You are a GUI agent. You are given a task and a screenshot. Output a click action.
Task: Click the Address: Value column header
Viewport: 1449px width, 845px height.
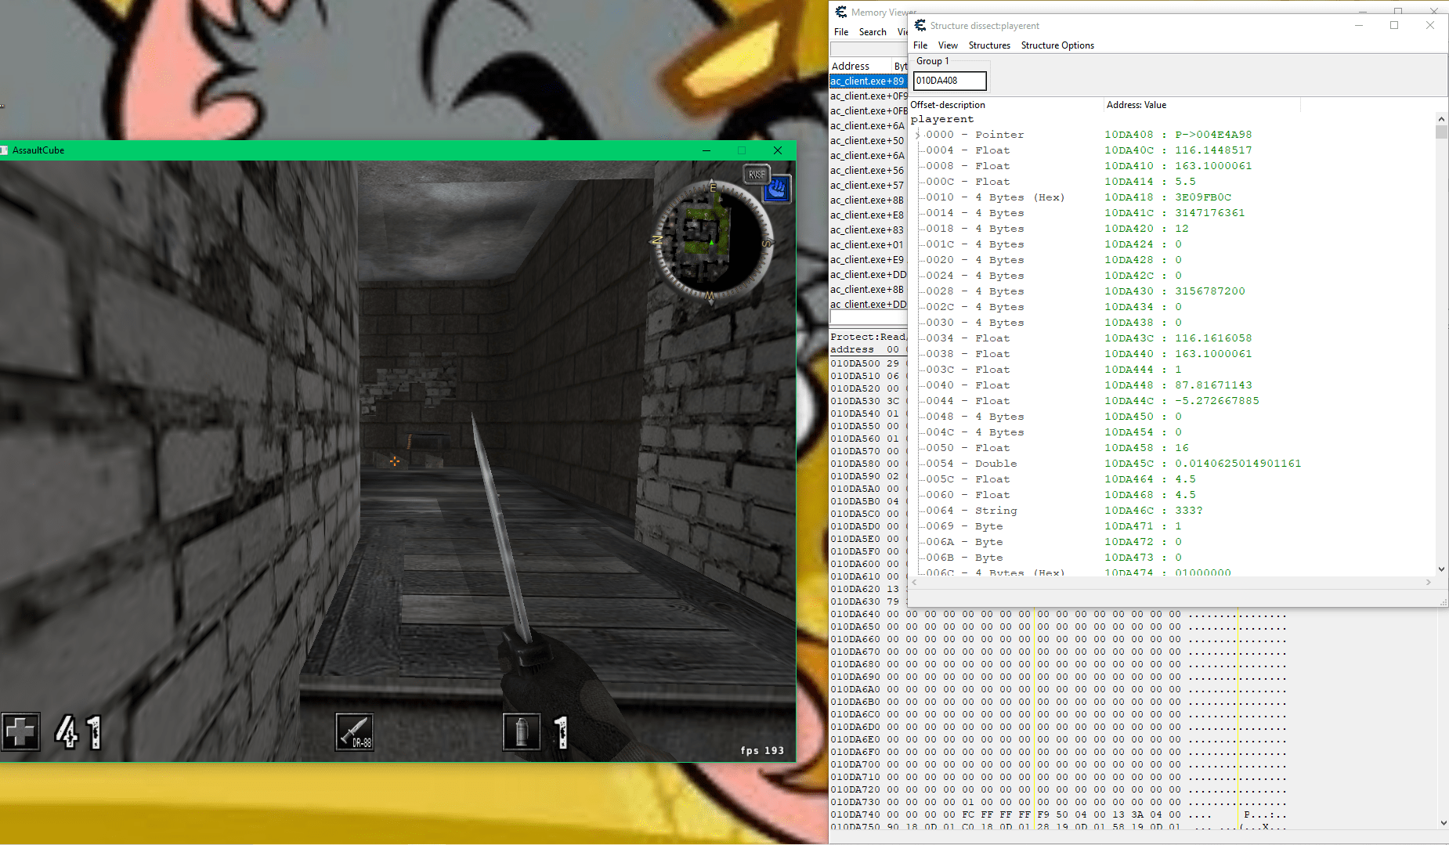pyautogui.click(x=1201, y=105)
